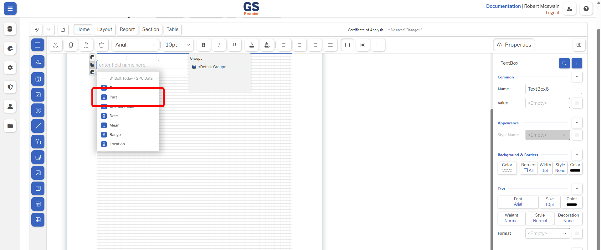Viewport: 601px width, 250px height.
Task: Switch to the Layout tab
Action: pos(105,29)
